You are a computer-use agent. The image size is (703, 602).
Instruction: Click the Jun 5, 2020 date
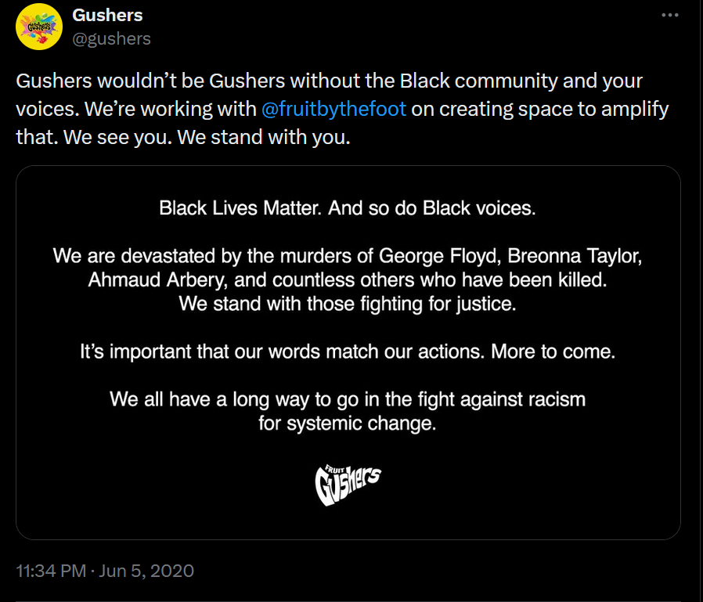tap(147, 571)
